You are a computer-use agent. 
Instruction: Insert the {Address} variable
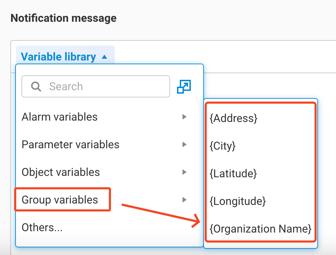tap(234, 118)
